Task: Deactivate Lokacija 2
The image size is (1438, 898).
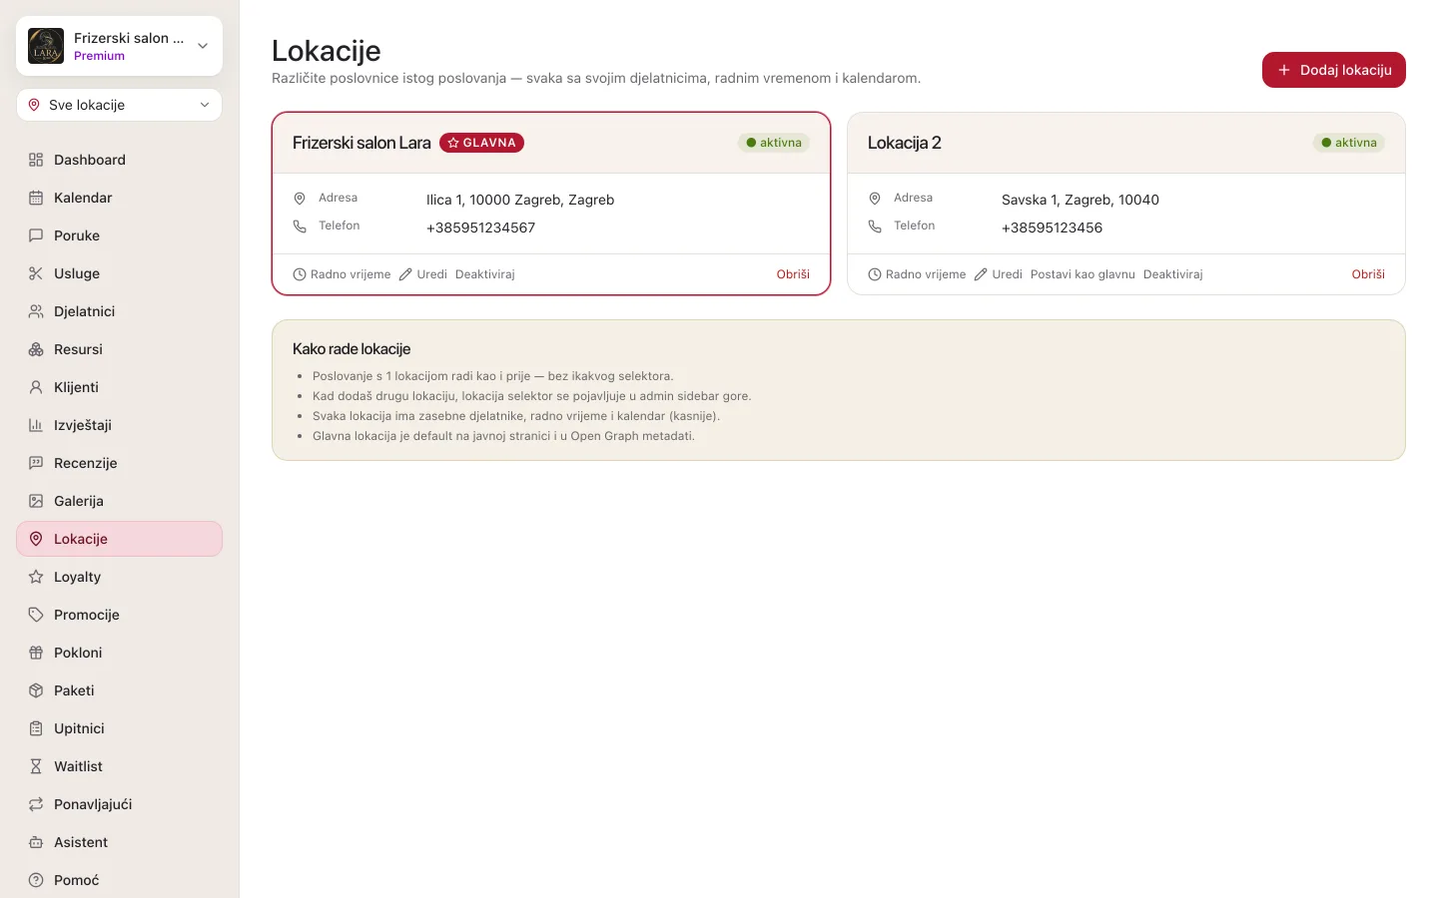Action: pos(1172,274)
